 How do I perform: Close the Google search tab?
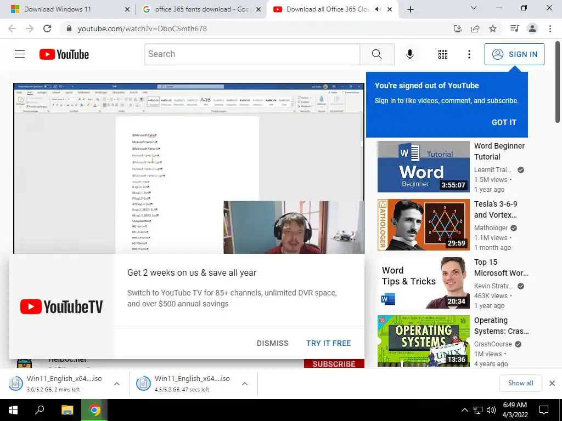coord(258,9)
